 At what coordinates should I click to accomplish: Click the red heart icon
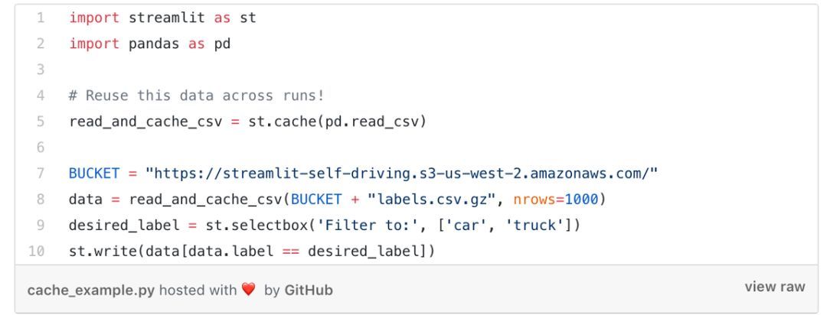(248, 289)
